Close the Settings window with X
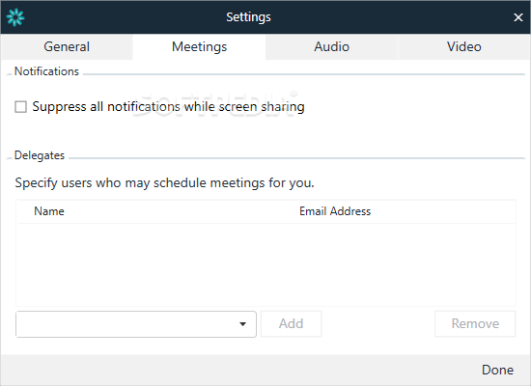Viewport: 531px width, 386px height. pos(517,17)
